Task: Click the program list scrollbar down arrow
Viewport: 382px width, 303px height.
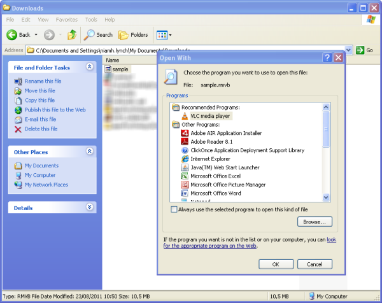Action: pos(327,198)
